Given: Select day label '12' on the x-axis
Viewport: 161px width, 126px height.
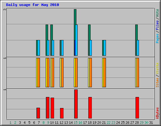Looking at the screenshot, I should [x=61, y=123].
